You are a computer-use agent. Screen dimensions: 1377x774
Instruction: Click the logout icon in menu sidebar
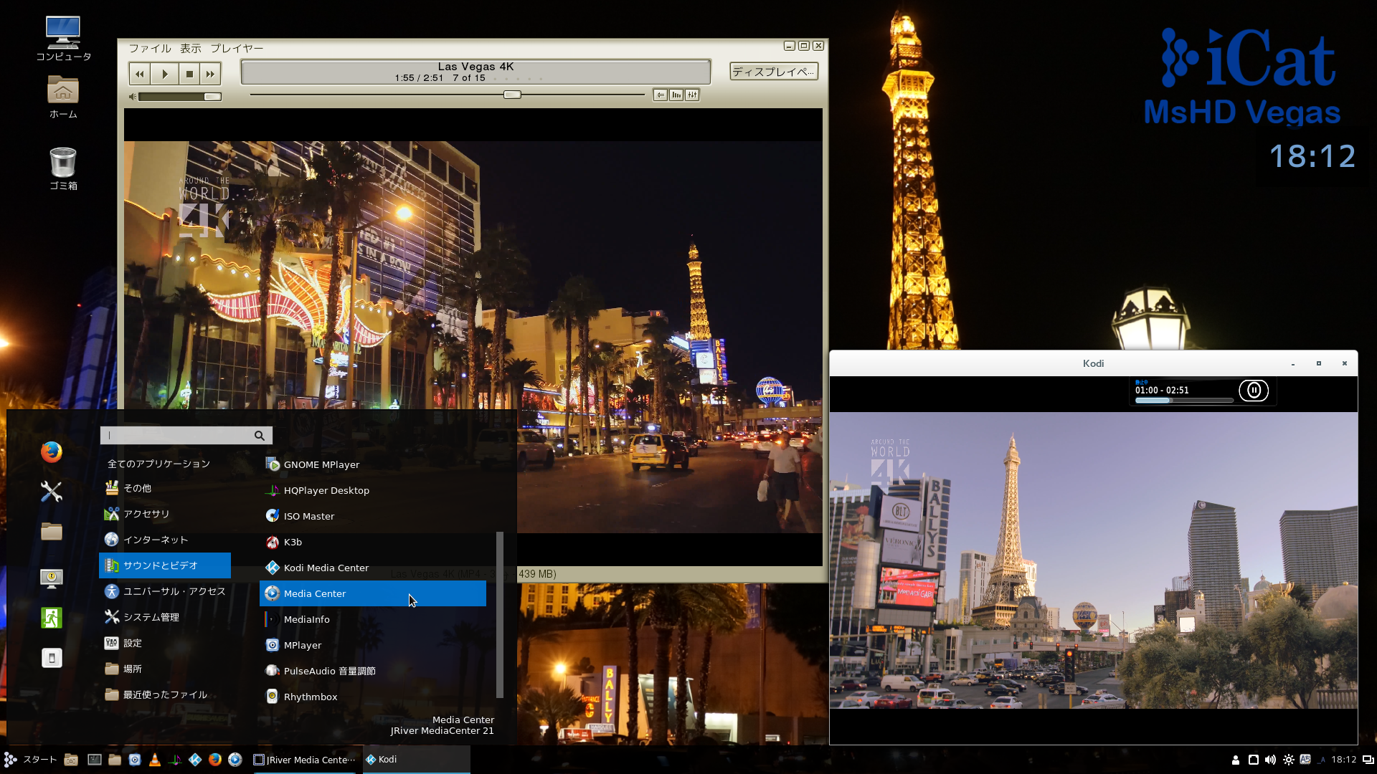point(52,618)
